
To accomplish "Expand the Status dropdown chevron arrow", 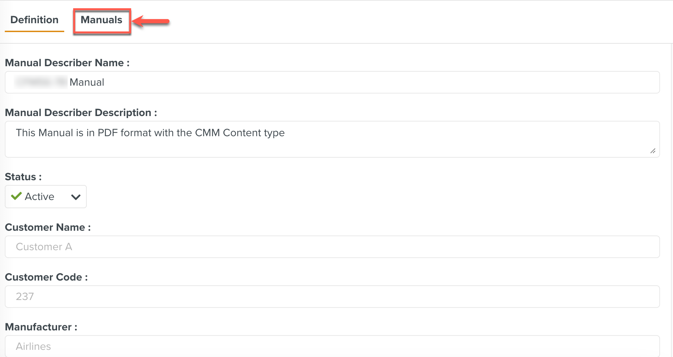I will click(x=76, y=197).
